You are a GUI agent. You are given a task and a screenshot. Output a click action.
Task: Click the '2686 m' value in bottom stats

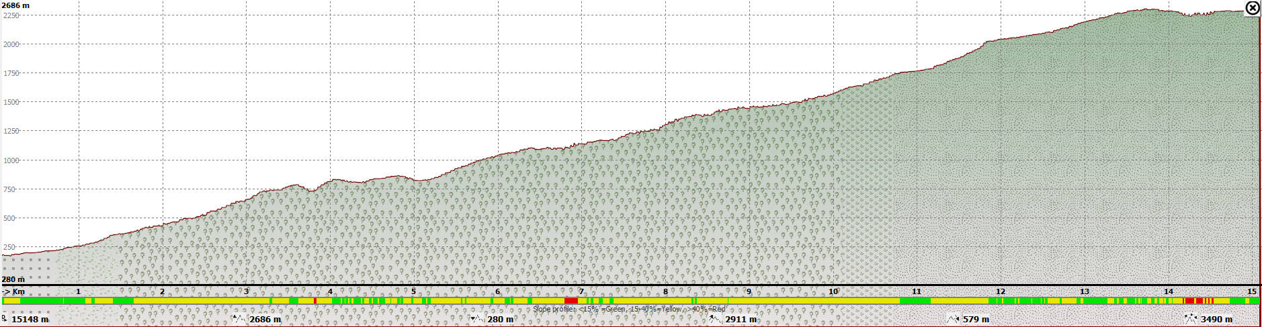[265, 320]
